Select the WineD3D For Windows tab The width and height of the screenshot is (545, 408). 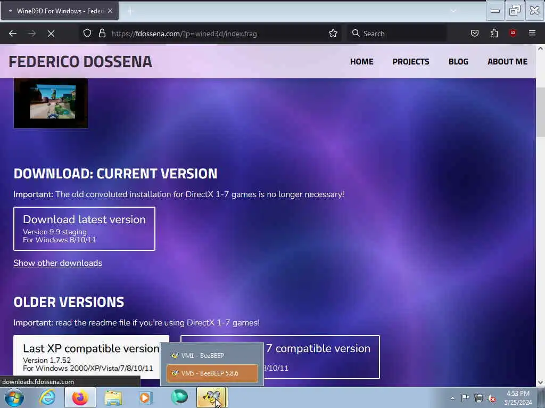(60, 11)
